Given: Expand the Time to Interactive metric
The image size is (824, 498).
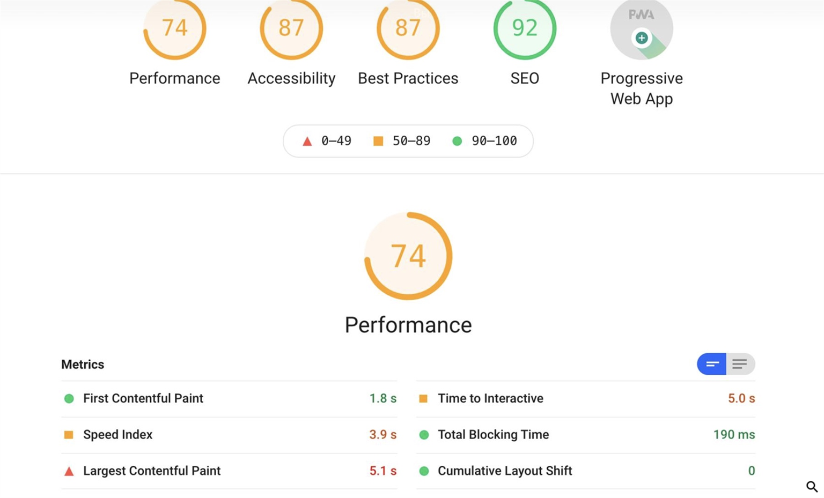Looking at the screenshot, I should point(490,398).
